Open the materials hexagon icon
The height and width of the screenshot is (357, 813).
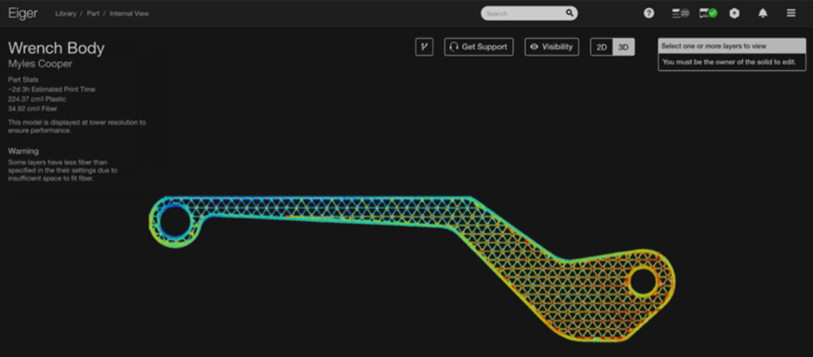734,12
